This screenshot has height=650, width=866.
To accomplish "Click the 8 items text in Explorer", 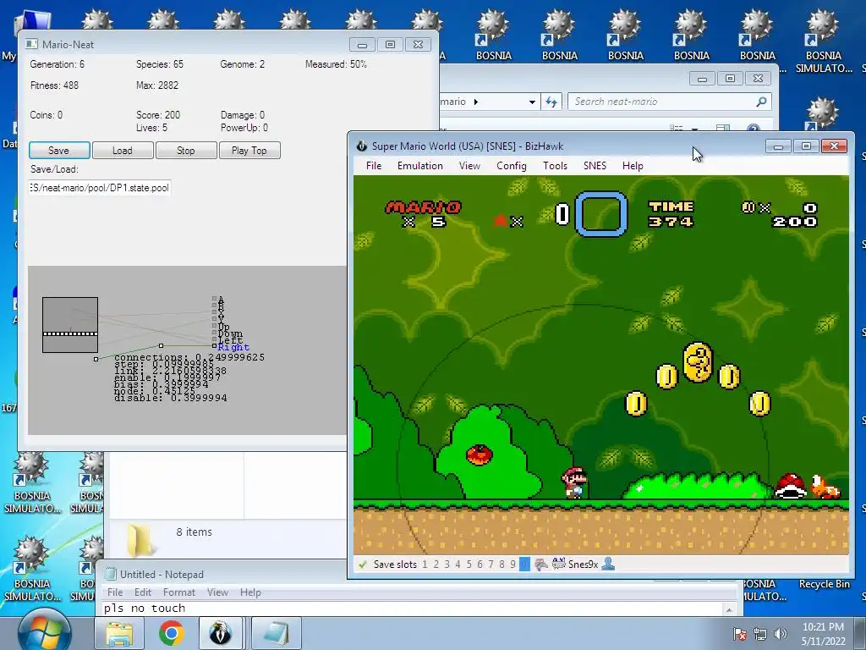I will 194,532.
